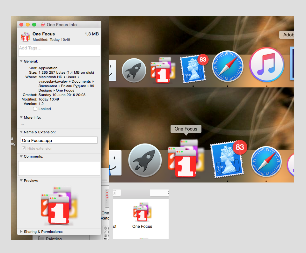Collapse the More Info section
Screen dimensions: 306x253
click(21, 117)
